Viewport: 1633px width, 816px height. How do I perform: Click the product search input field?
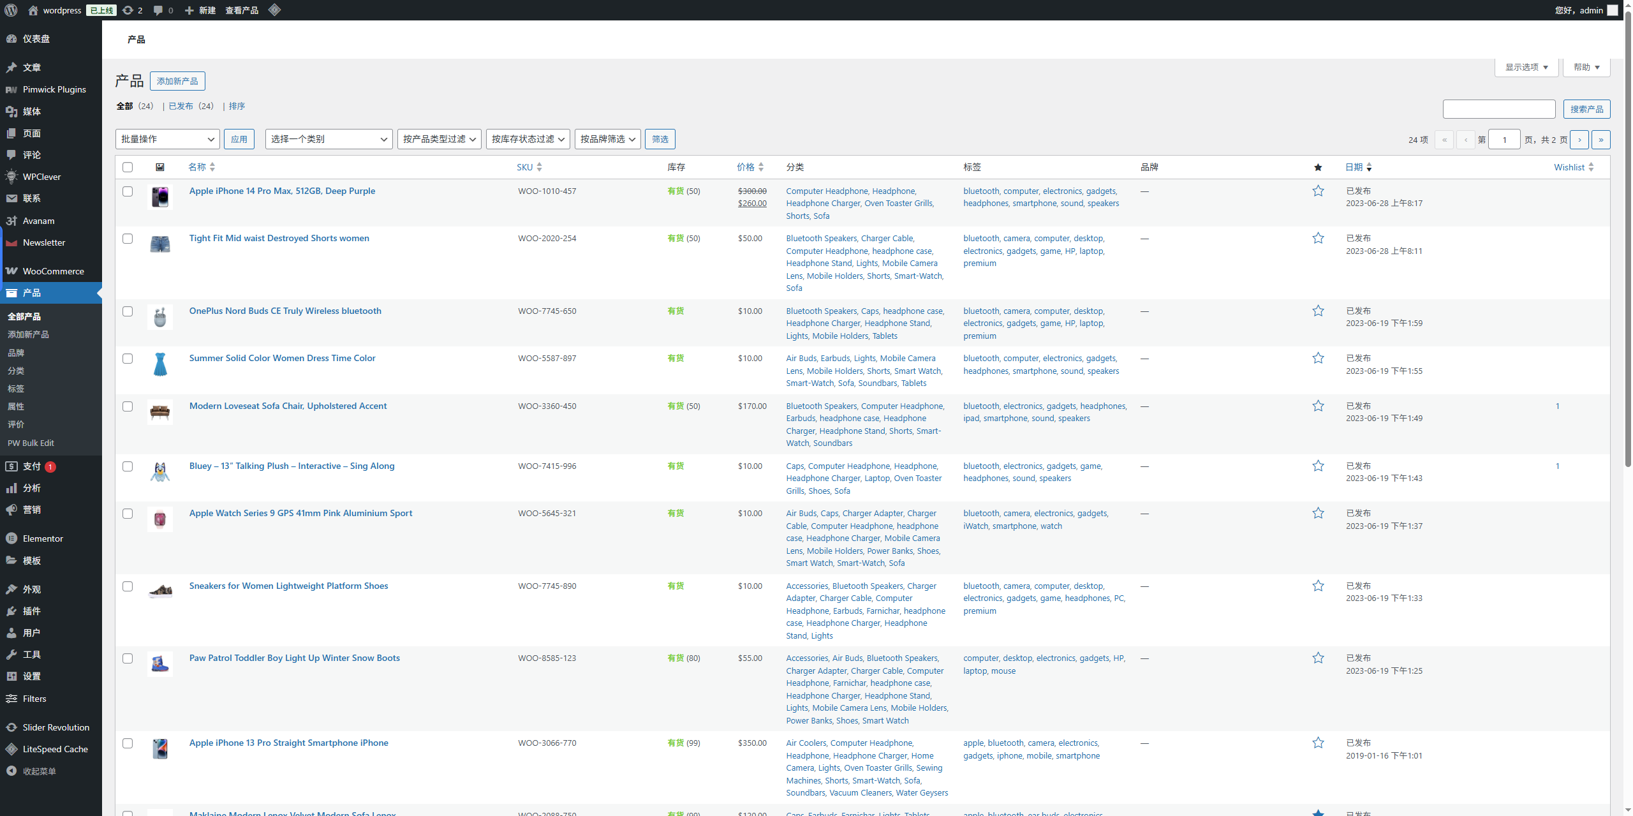(1498, 109)
